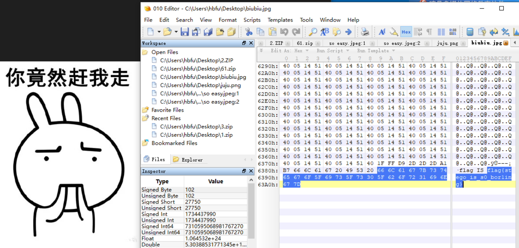The image size is (519, 248).
Task: Click the Undo arrow icon
Action: (284, 32)
